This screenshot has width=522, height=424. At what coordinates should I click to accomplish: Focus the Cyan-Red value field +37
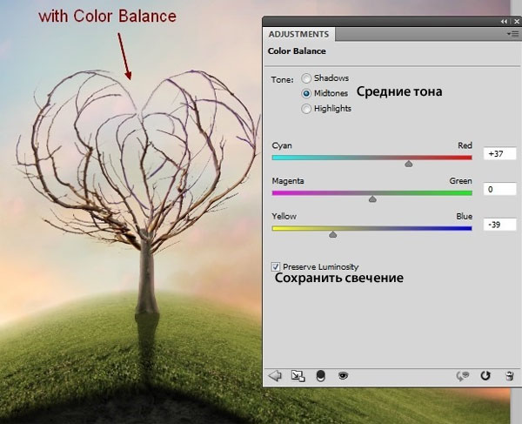(499, 153)
